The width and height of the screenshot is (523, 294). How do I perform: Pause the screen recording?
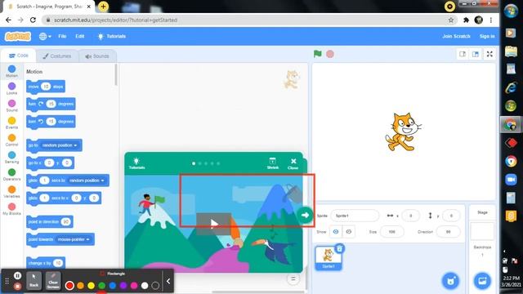[17, 276]
